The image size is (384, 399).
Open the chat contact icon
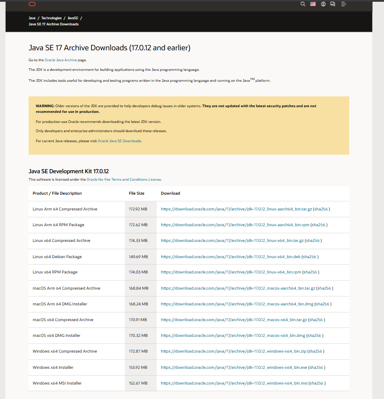[333, 4]
